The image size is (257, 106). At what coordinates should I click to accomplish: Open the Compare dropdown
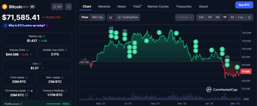[x=184, y=17]
